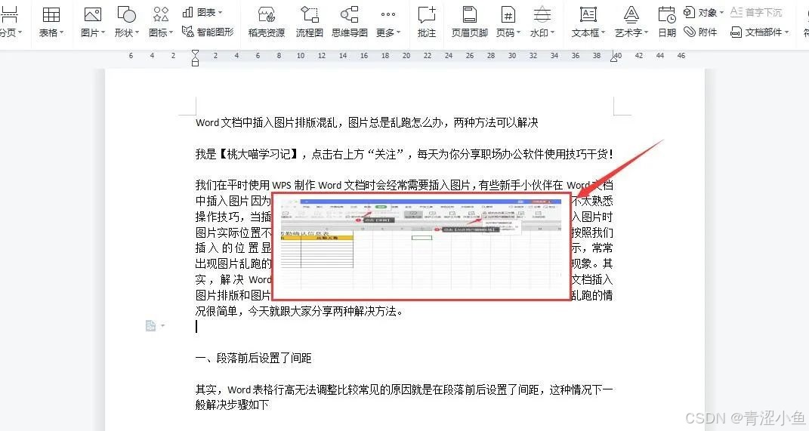Click the paragraph layout icon in left margin
The height and width of the screenshot is (431, 809).
click(x=150, y=325)
